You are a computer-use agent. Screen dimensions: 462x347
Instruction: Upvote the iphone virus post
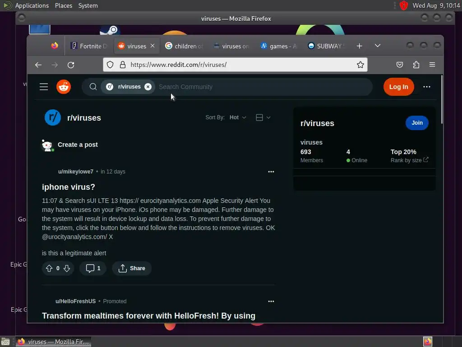49,268
